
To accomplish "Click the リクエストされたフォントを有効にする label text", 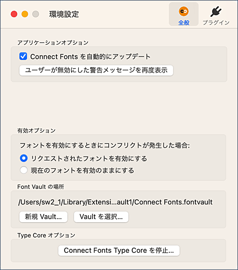I will (89, 159).
